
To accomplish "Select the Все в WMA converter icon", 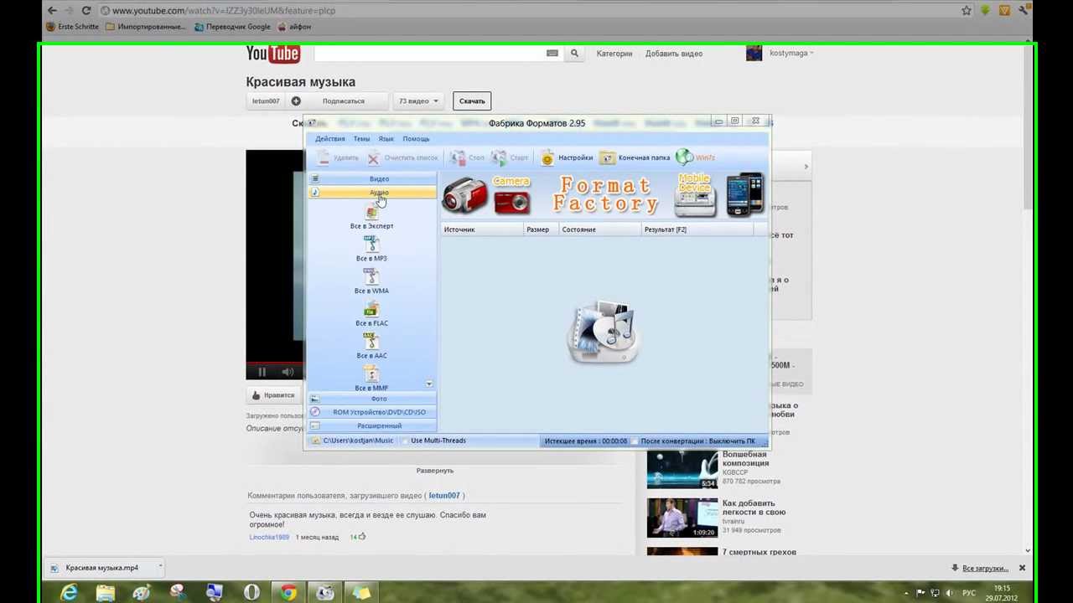I will 371,277.
